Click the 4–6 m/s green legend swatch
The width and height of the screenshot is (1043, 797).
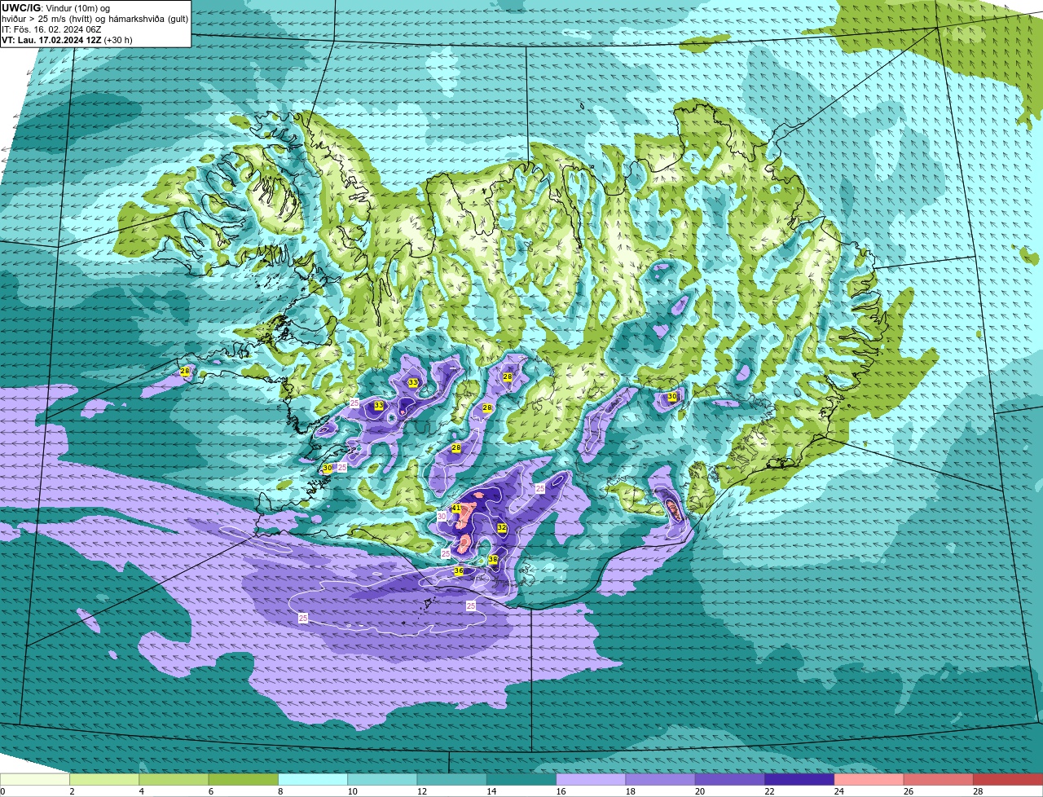click(x=174, y=779)
